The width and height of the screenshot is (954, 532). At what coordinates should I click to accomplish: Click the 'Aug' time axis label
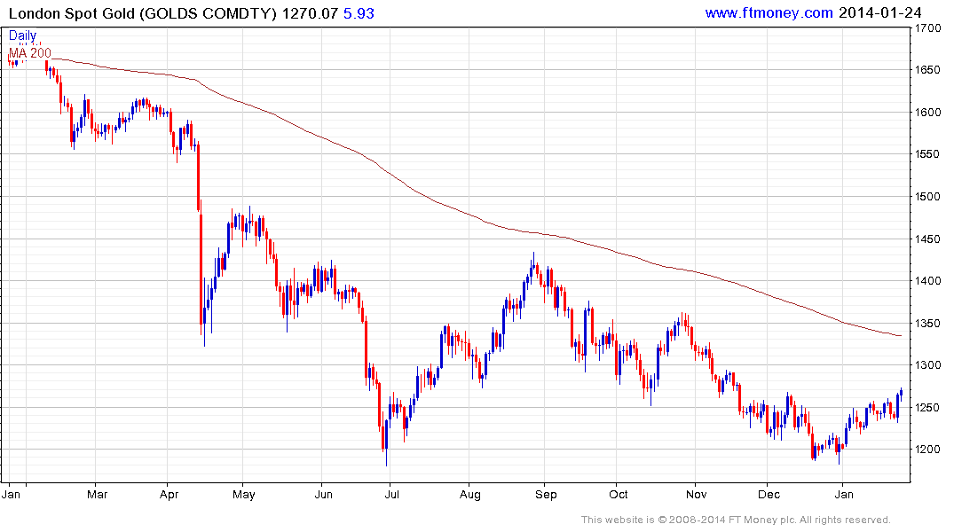point(470,495)
